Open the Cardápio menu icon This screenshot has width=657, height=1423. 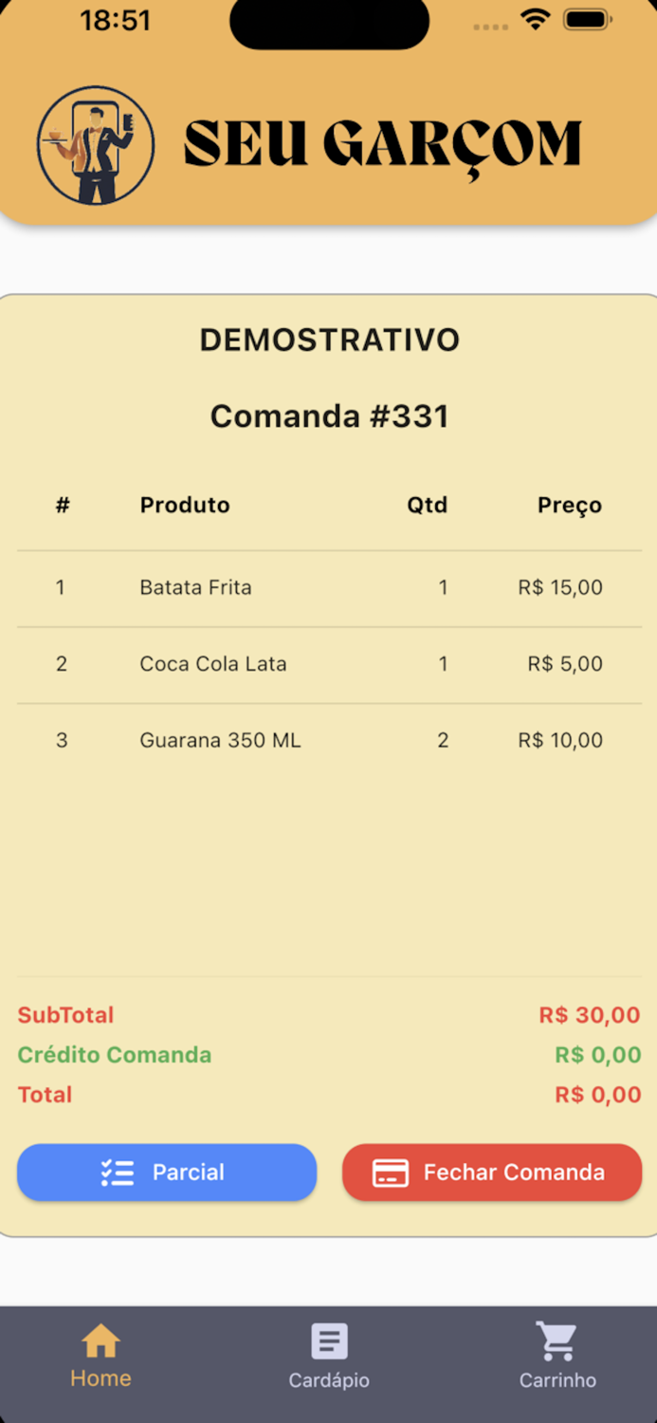pyautogui.click(x=328, y=1340)
